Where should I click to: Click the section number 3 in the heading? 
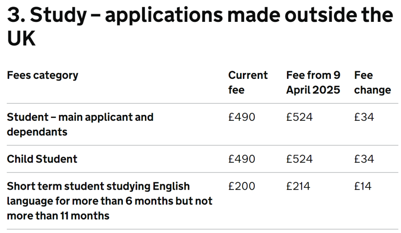15,16
